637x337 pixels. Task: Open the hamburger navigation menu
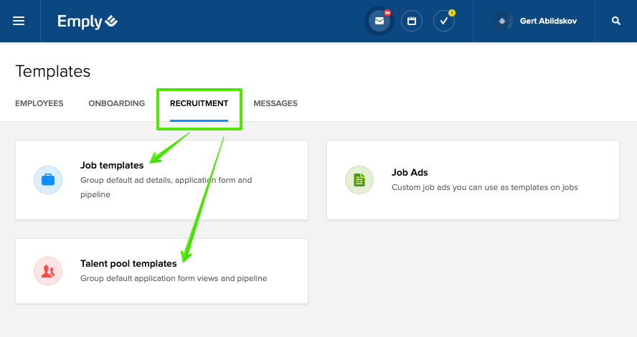pyautogui.click(x=19, y=21)
